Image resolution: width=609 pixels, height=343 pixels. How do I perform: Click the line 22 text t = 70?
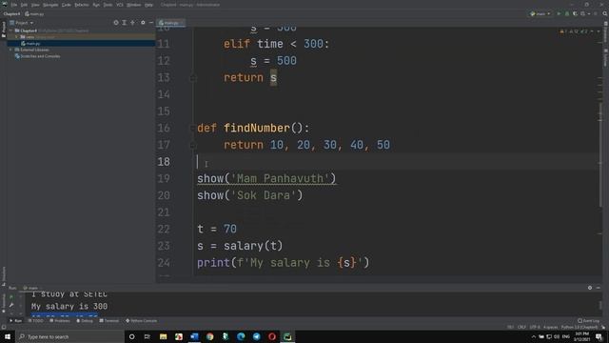coord(217,229)
